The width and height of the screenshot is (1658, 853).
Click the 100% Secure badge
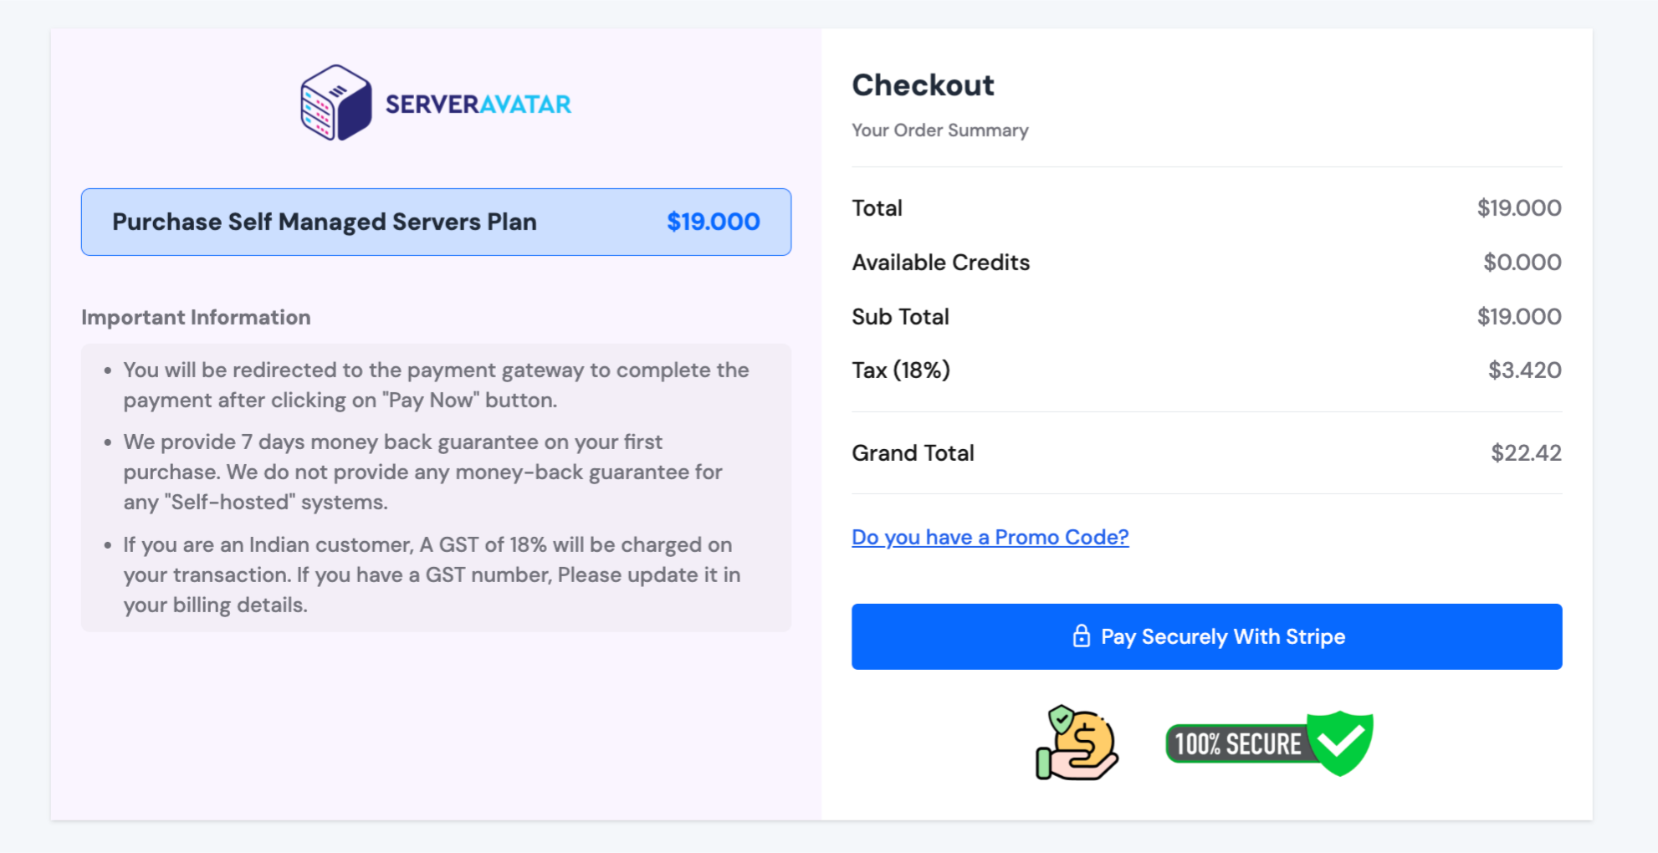click(x=1269, y=743)
